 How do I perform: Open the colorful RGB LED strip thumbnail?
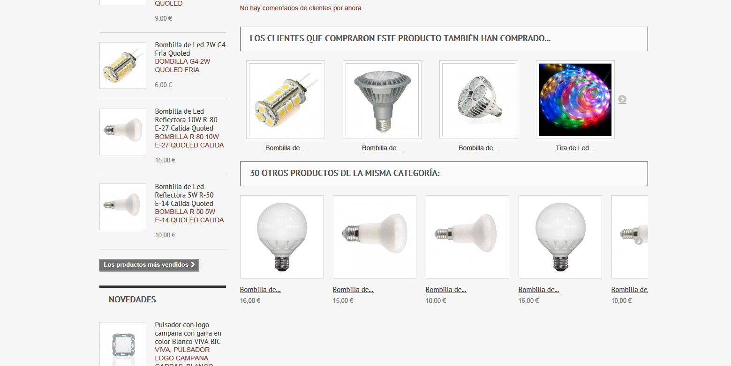click(x=575, y=100)
